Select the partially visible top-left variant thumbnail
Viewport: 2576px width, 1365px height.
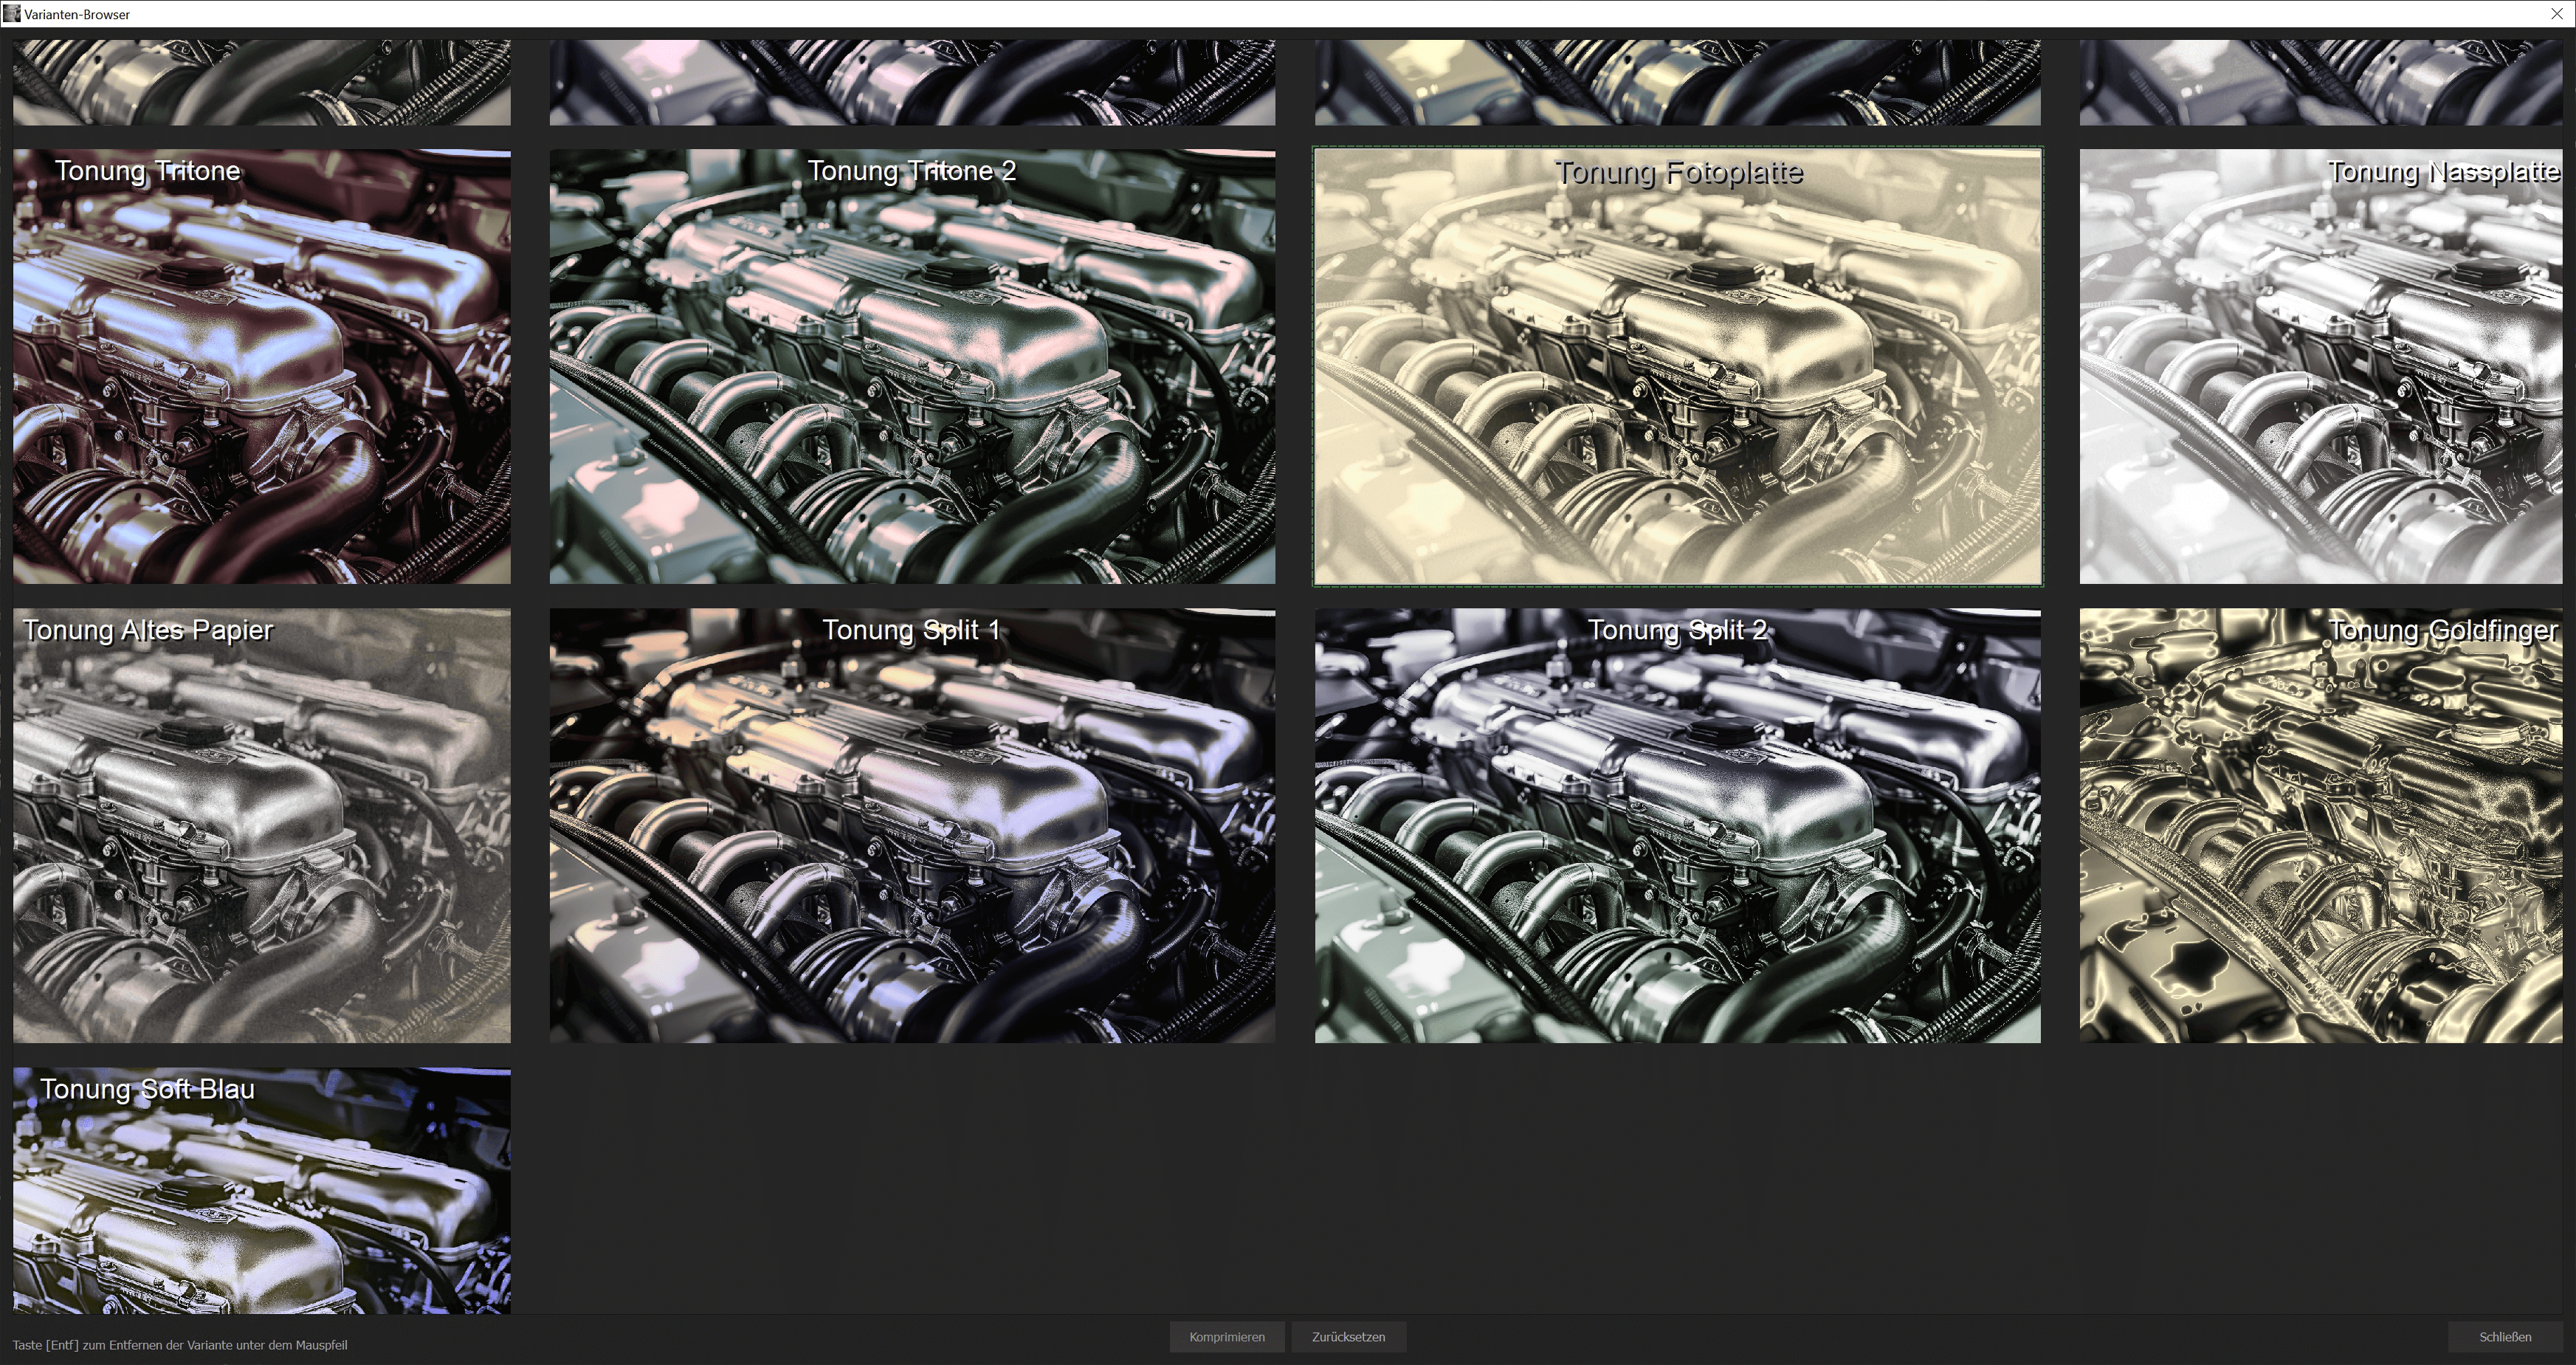point(261,82)
